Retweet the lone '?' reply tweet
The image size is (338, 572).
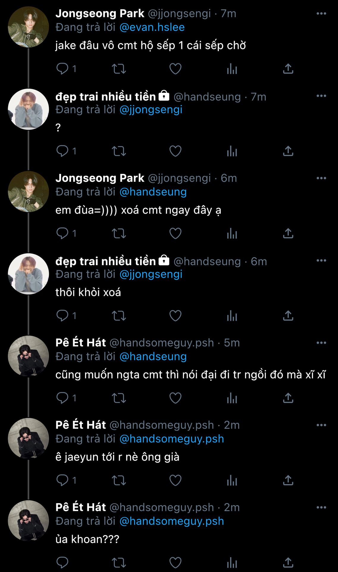[119, 151]
